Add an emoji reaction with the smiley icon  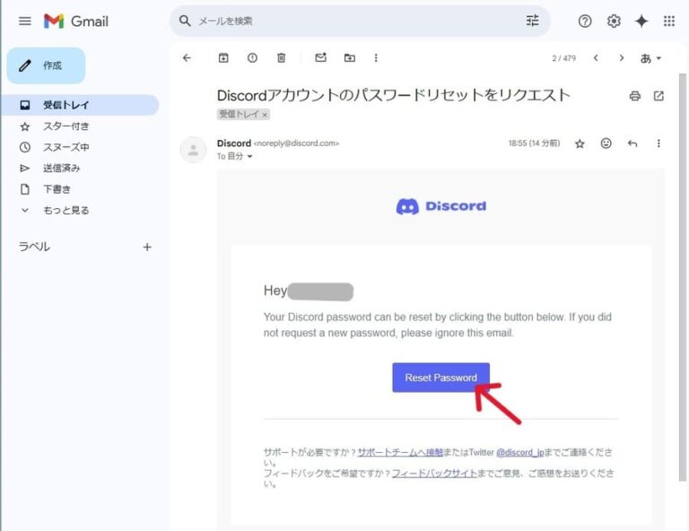coord(606,144)
